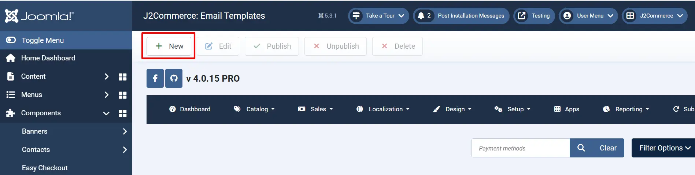Open the J2Commerce header dropdown
The height and width of the screenshot is (175, 695).
coord(655,16)
